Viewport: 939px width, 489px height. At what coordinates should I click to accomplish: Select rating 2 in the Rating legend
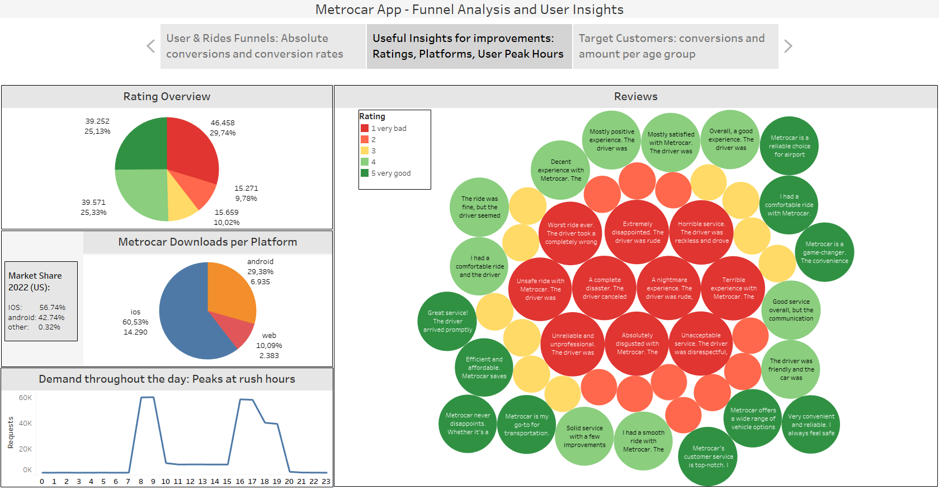tap(365, 140)
